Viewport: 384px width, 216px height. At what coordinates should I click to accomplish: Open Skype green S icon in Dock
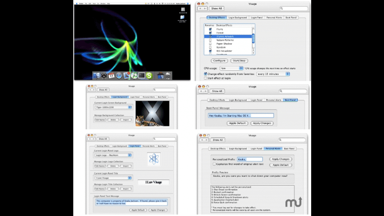click(149, 75)
